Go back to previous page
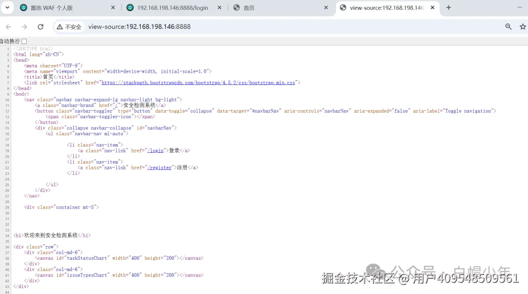The width and height of the screenshot is (528, 294). tap(8, 26)
